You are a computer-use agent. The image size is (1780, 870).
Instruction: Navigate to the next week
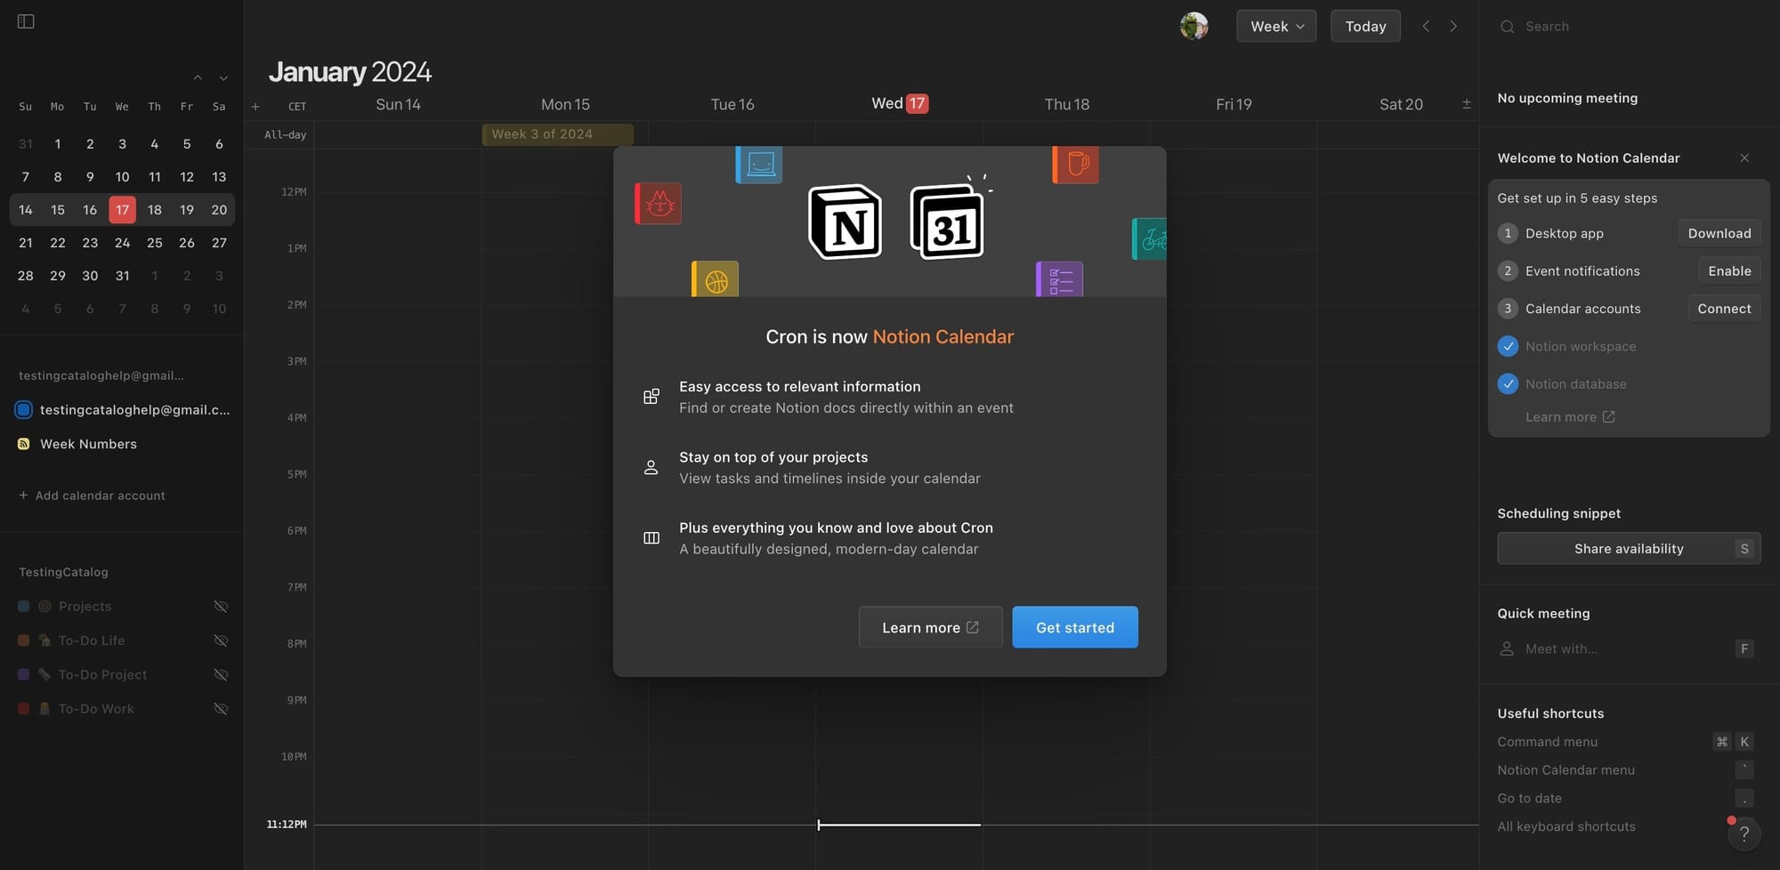pos(1453,26)
